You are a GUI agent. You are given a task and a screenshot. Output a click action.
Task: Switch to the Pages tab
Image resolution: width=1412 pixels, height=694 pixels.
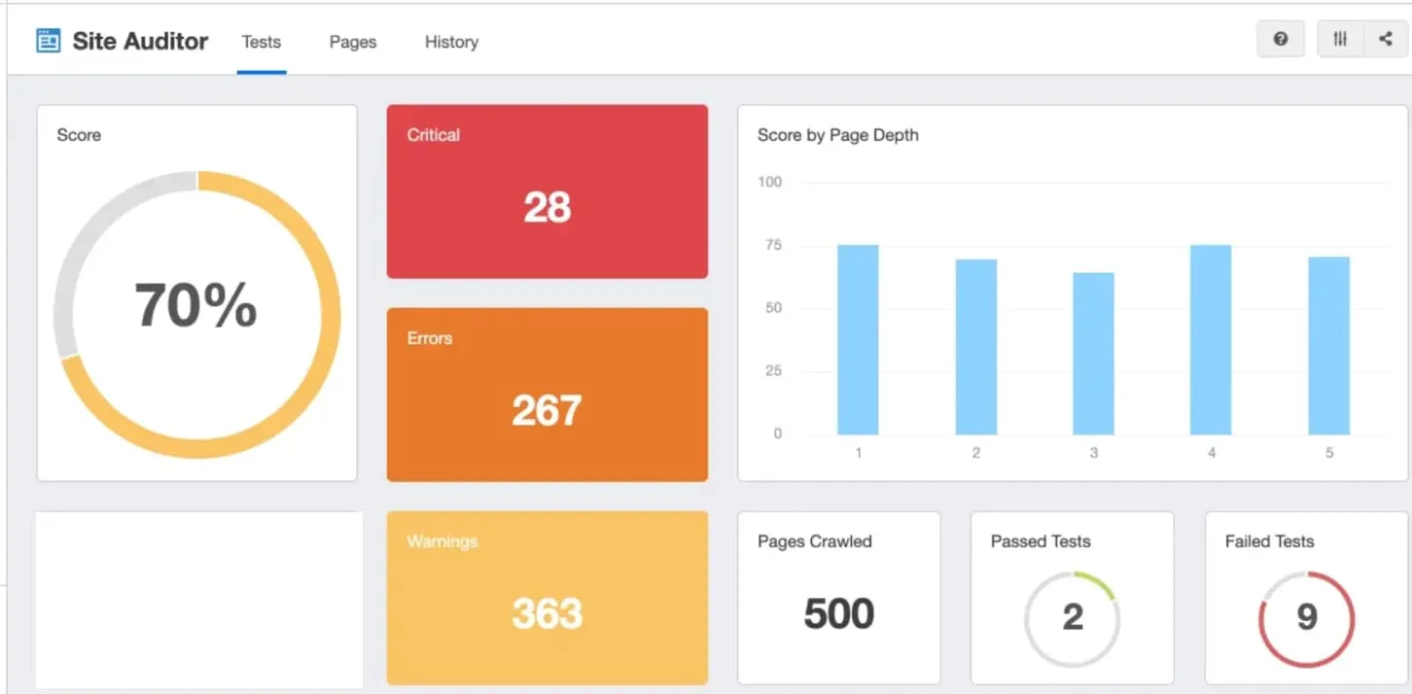click(352, 42)
